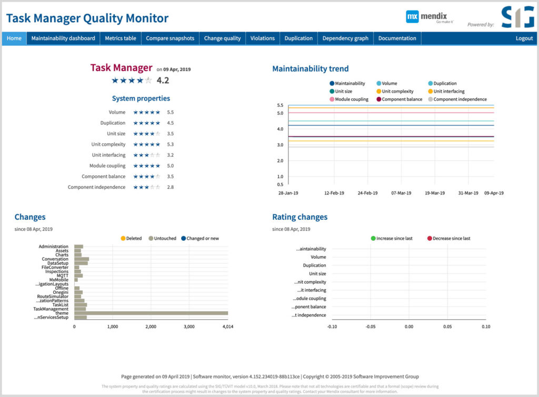
Task: Click the Task Manager overall star rating
Action: pos(132,80)
